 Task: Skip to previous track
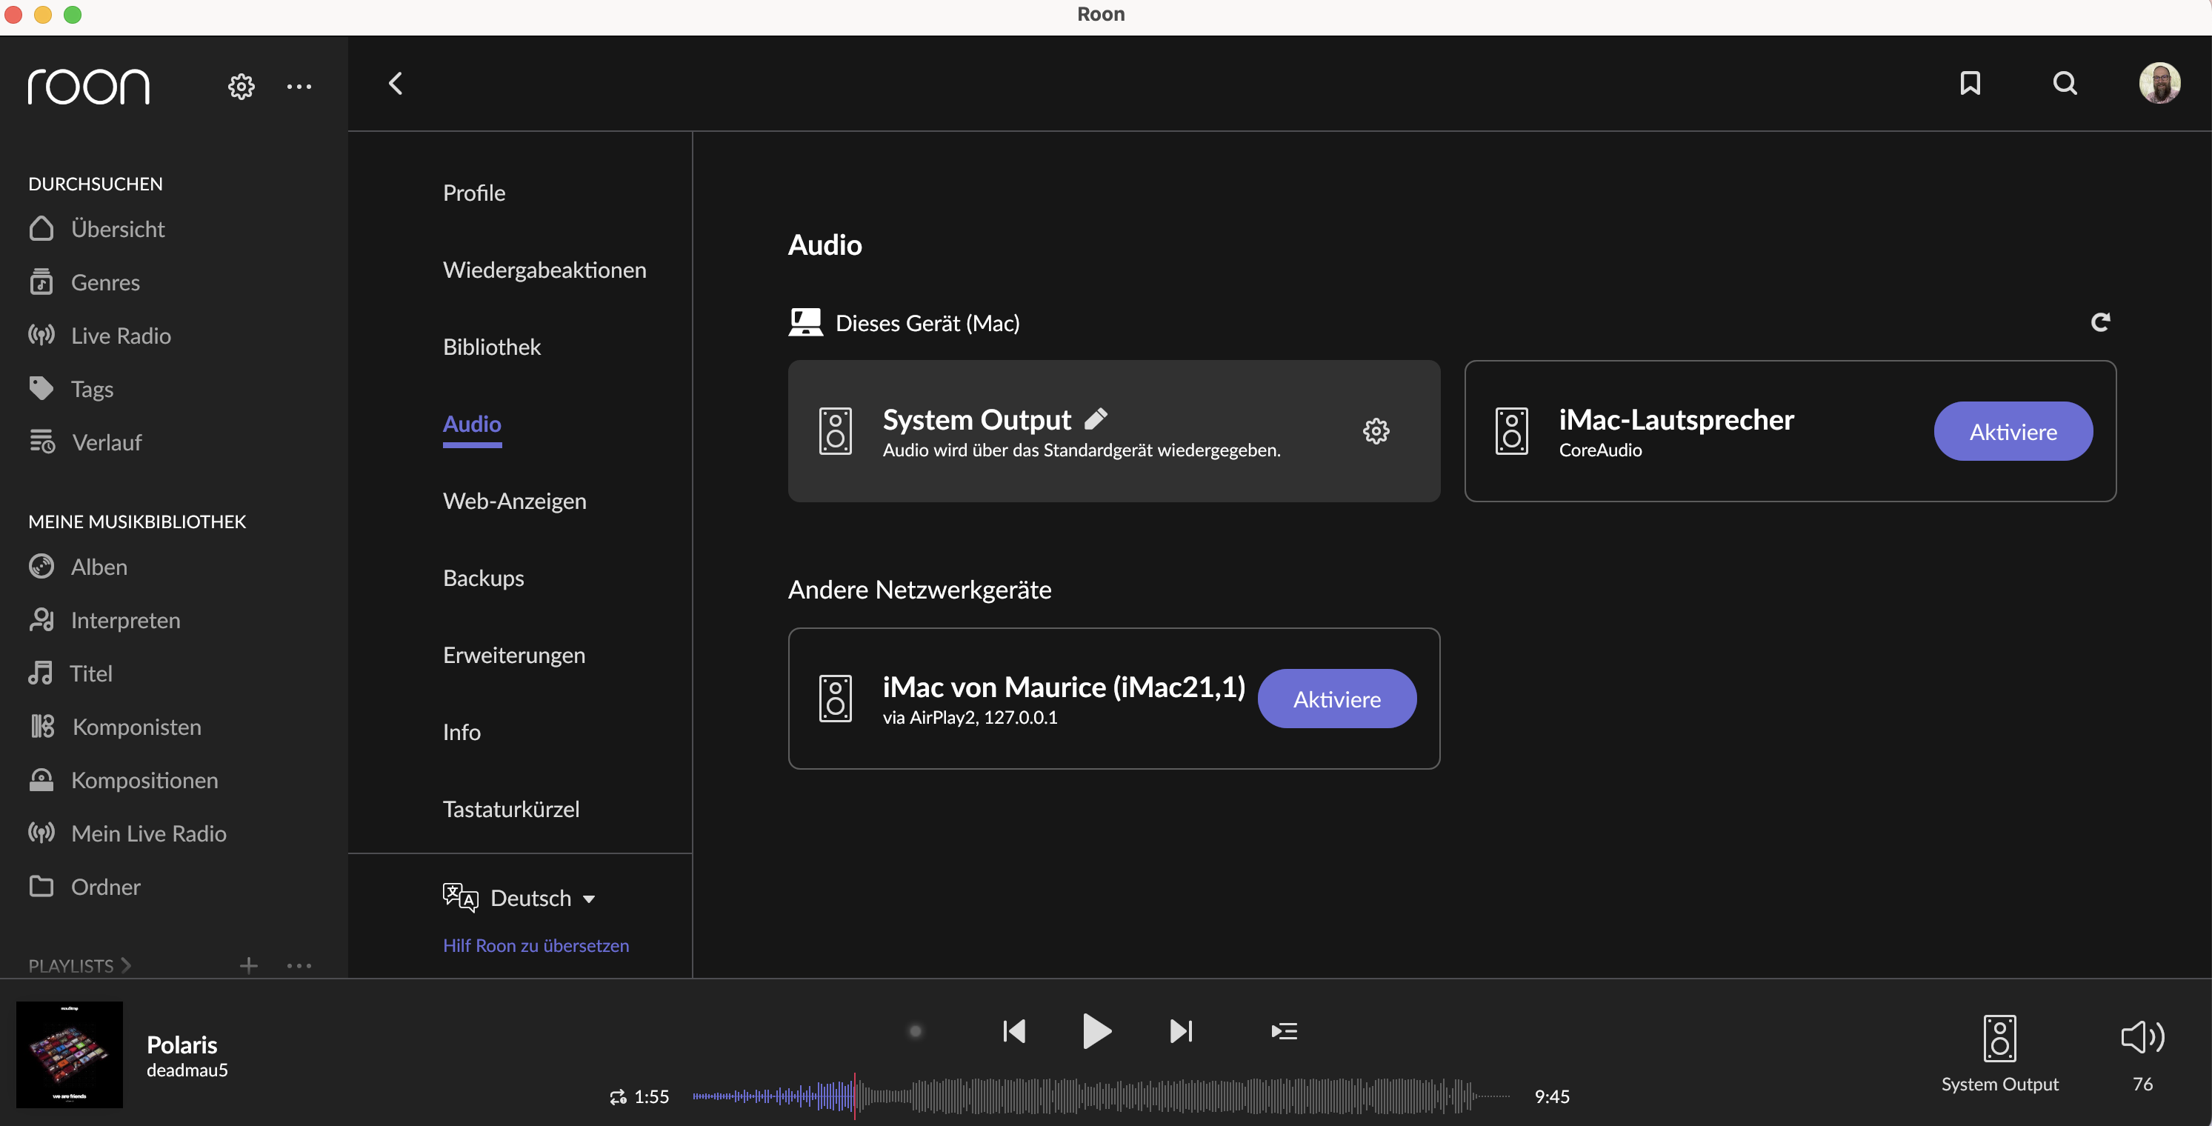click(x=1014, y=1030)
